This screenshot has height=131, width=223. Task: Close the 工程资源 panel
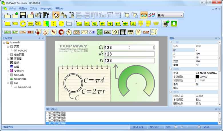[x=43, y=38]
